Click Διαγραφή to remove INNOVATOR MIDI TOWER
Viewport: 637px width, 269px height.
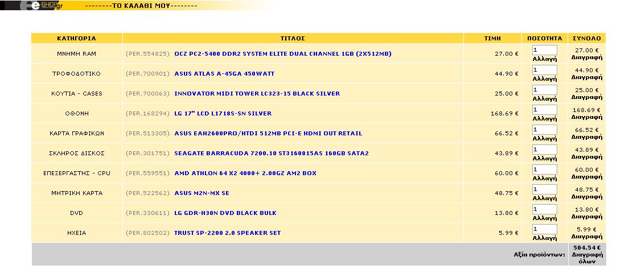coord(587,97)
